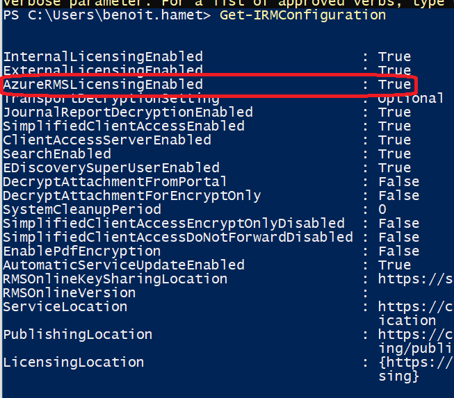Click the SystemCleanupPeriod value 0
Screen dimensions: 454x398
coord(382,210)
